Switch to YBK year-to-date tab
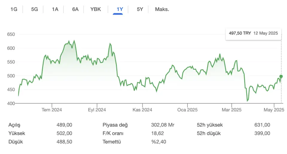The width and height of the screenshot is (287, 154). point(96,9)
